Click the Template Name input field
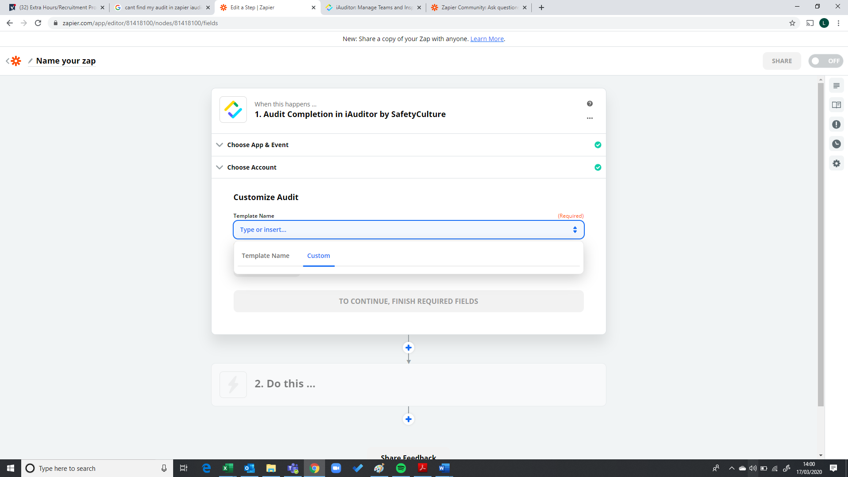The image size is (848, 477). (409, 230)
